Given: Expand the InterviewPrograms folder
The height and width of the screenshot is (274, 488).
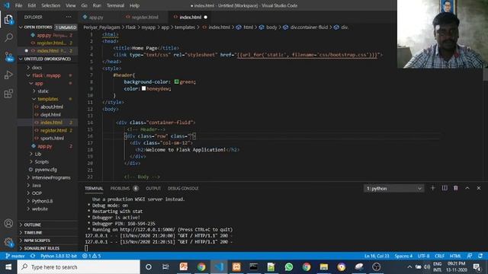Looking at the screenshot, I should click(x=51, y=177).
